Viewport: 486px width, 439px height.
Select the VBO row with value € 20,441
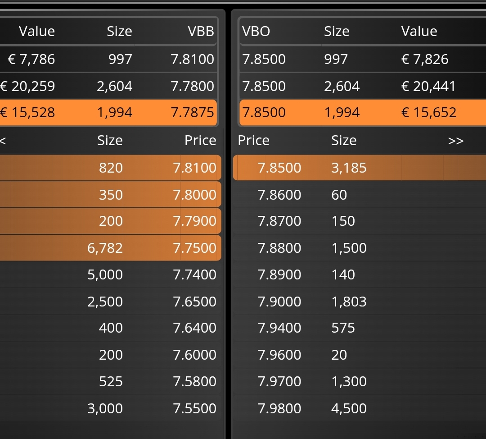[360, 86]
